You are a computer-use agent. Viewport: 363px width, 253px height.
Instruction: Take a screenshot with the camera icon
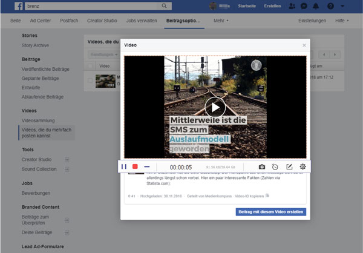261,166
